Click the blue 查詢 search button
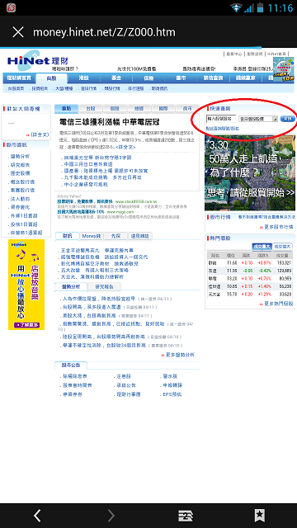297x528 pixels. coord(288,119)
